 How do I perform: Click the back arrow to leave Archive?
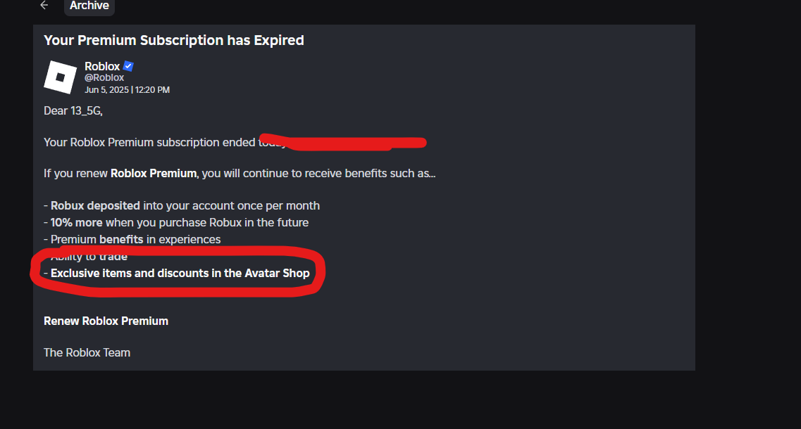pyautogui.click(x=44, y=5)
